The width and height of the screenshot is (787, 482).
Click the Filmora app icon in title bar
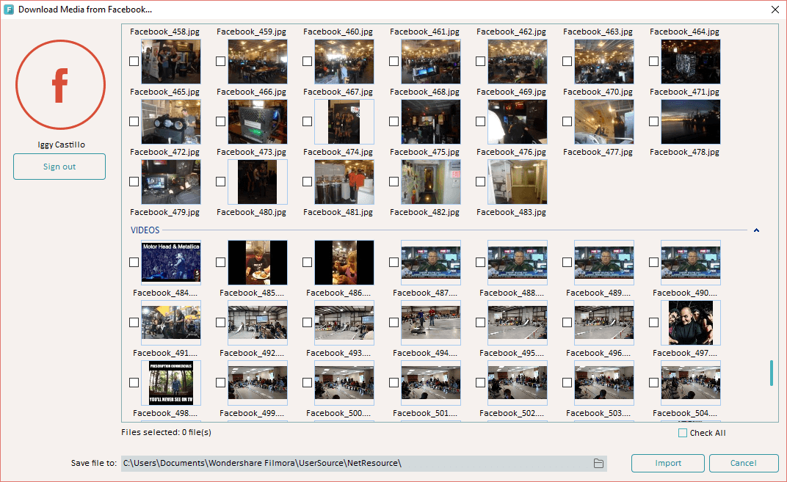tap(9, 10)
